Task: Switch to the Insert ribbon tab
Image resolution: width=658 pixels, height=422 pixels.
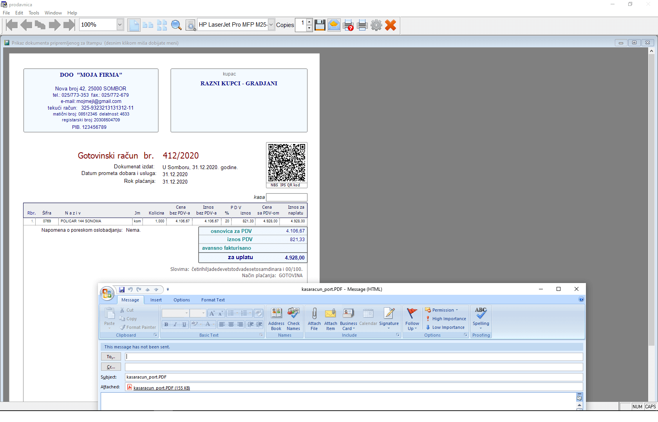Action: coord(156,300)
